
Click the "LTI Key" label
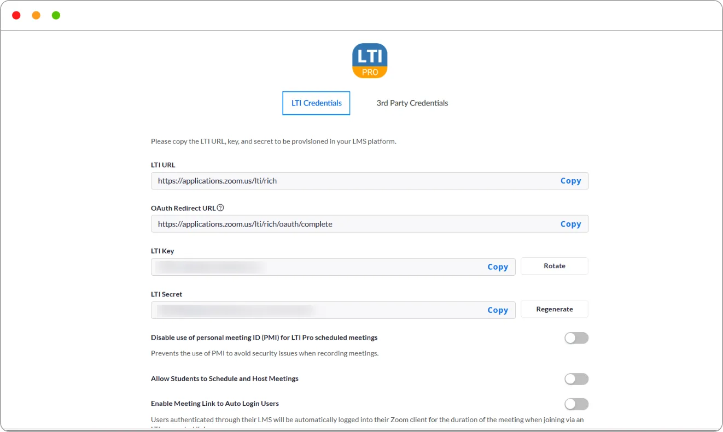coord(162,251)
